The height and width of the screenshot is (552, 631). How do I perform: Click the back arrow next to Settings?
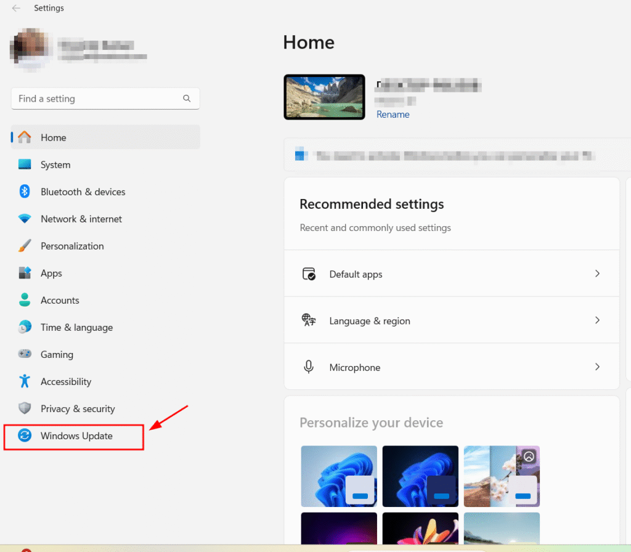point(16,8)
